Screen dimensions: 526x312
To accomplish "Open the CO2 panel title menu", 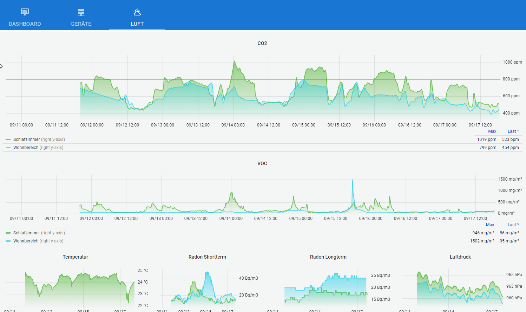I will pos(262,43).
